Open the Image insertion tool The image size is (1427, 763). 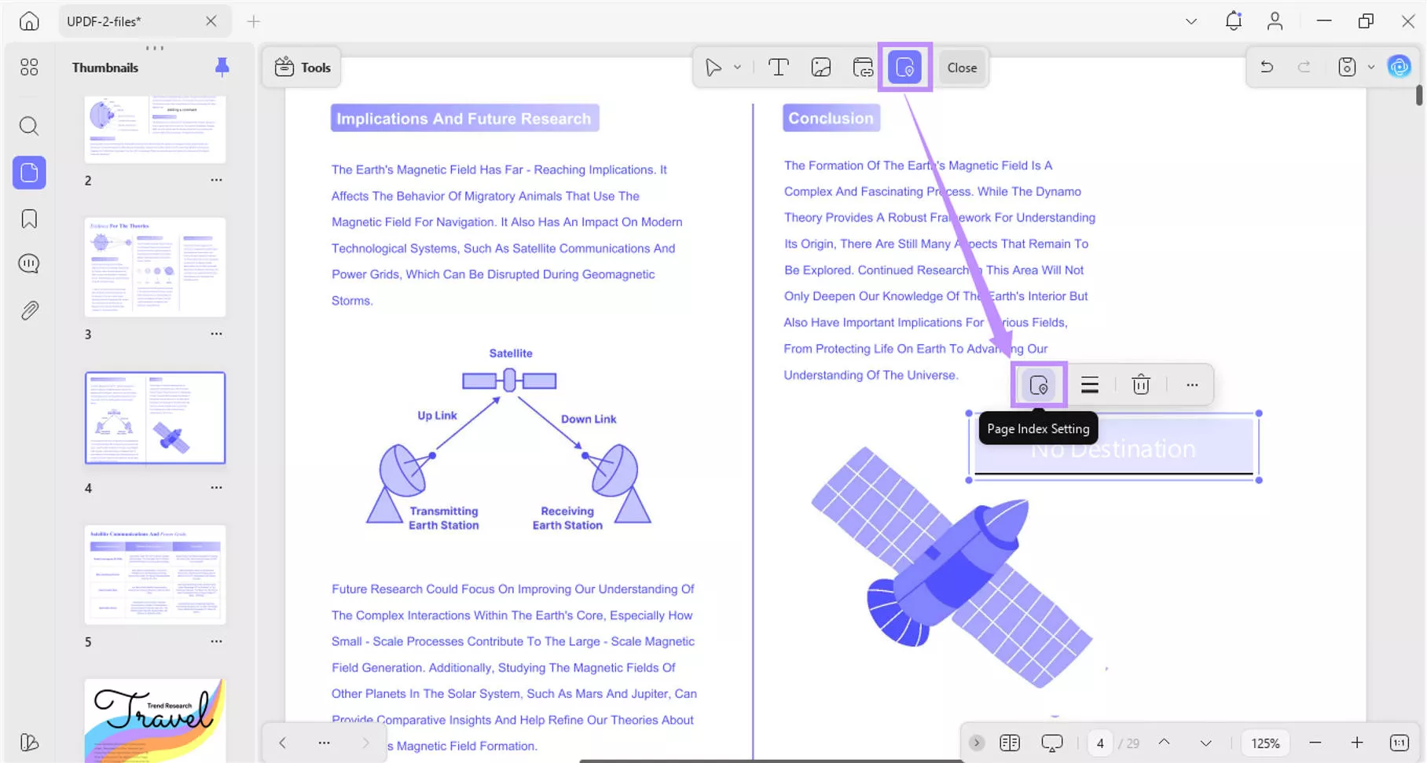[820, 67]
